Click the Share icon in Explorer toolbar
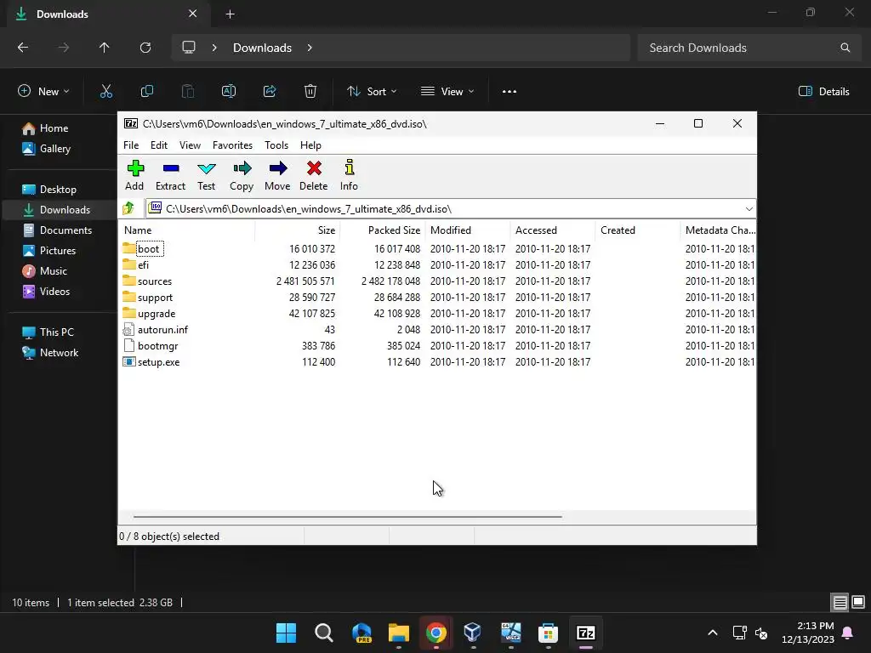The image size is (871, 653). tap(270, 91)
